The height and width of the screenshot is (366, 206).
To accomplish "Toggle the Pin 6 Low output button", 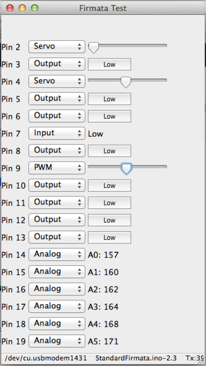I will (x=110, y=116).
